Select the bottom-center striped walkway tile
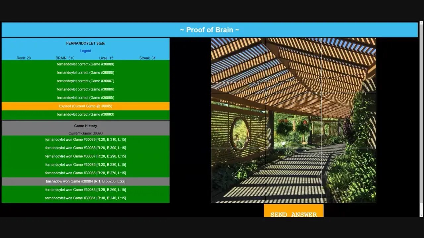 [293, 176]
